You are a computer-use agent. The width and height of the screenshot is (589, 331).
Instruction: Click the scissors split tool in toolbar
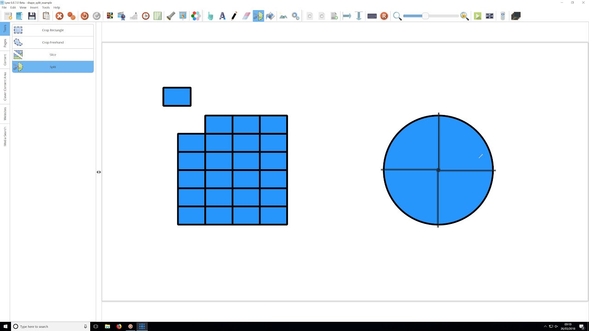[258, 16]
